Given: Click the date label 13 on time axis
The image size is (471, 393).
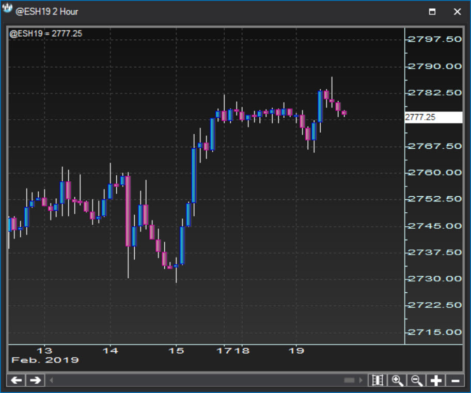Looking at the screenshot, I should click(x=44, y=351).
